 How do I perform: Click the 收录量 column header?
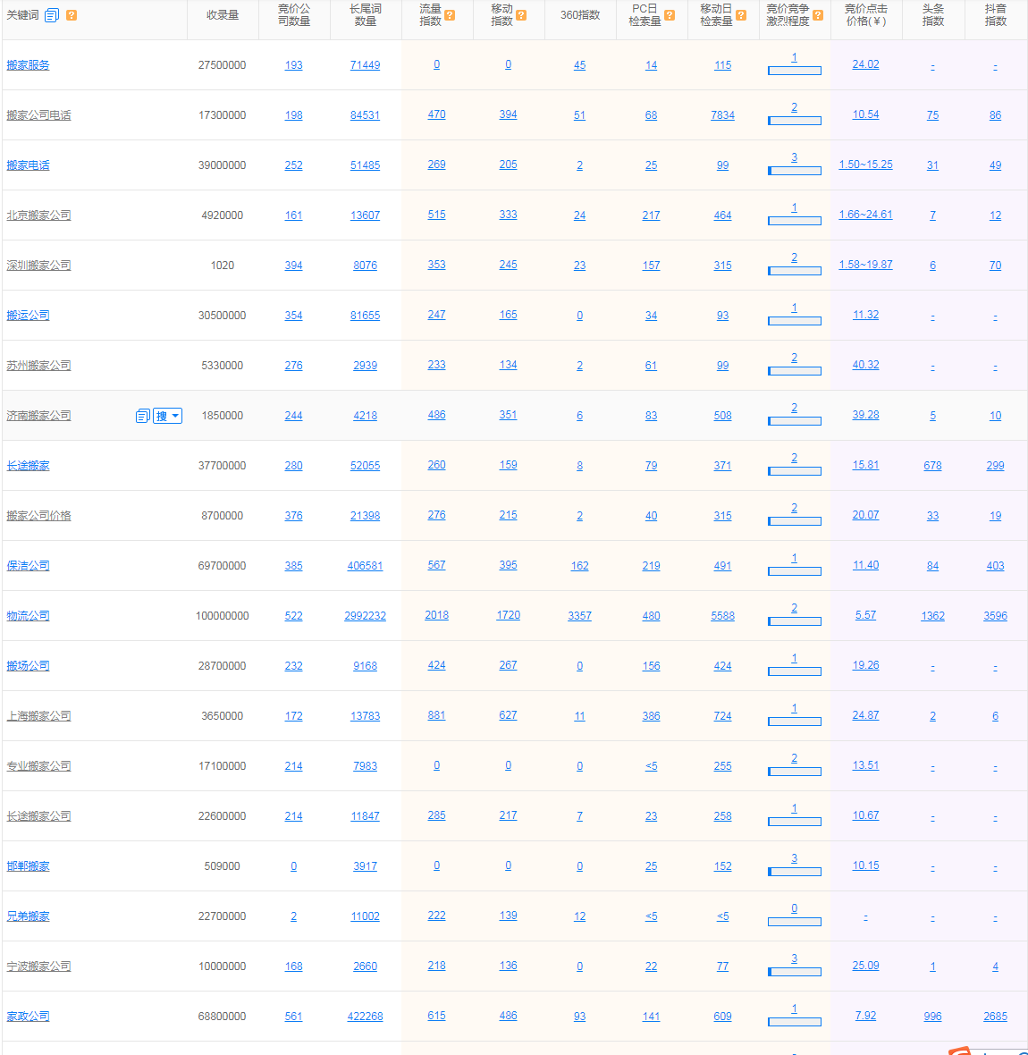pos(223,15)
